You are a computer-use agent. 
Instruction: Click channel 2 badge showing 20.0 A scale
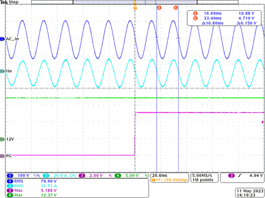(46, 176)
